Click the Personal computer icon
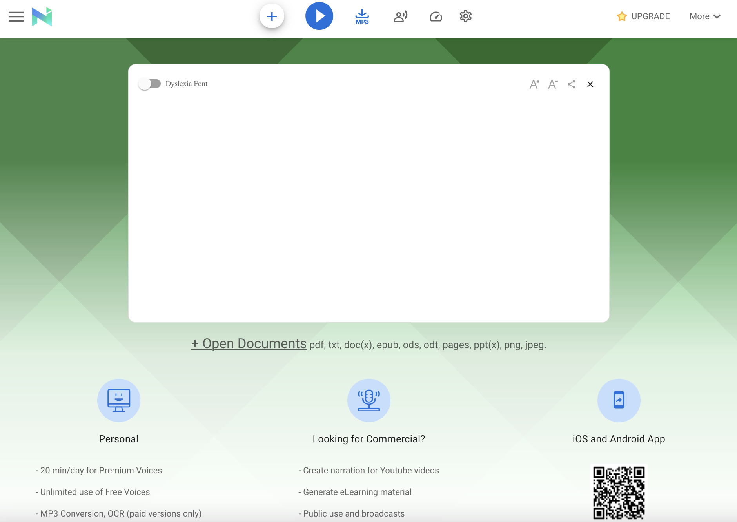The height and width of the screenshot is (522, 737). (x=119, y=400)
